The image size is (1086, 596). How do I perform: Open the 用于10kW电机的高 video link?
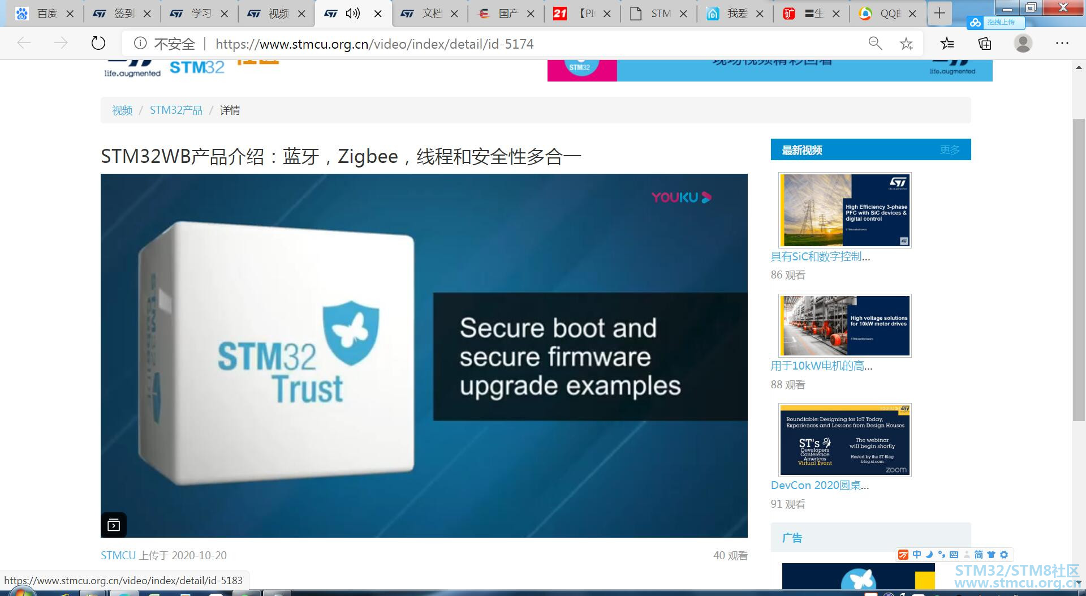click(821, 366)
